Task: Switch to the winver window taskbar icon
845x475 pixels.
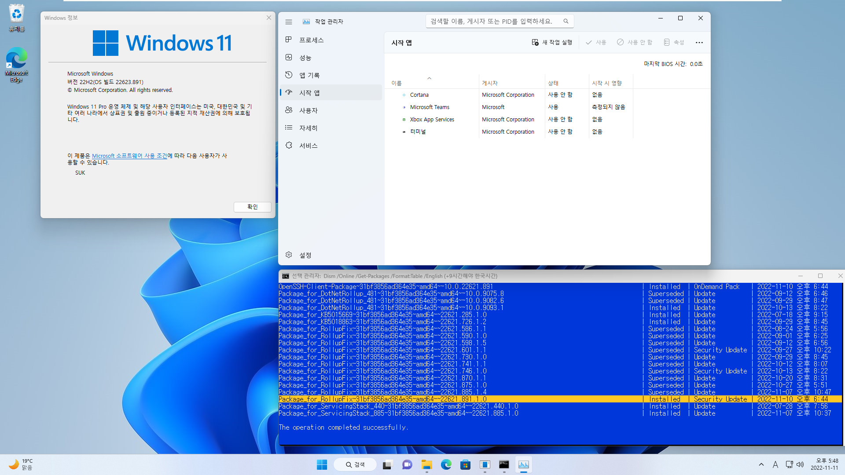Action: 485,465
